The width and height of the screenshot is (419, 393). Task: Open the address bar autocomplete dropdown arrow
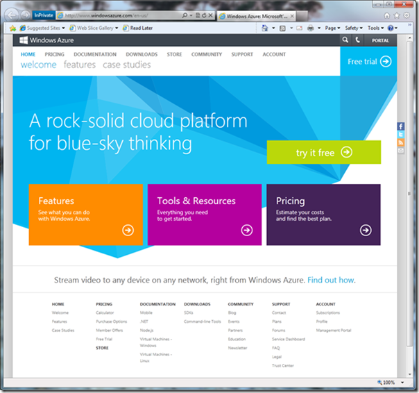pos(191,15)
